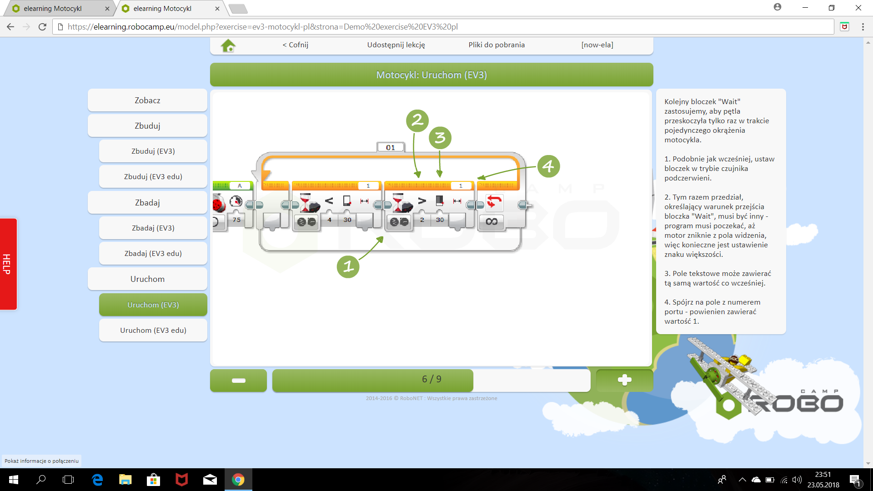Go to the RoboCamp home page icon

[x=228, y=45]
